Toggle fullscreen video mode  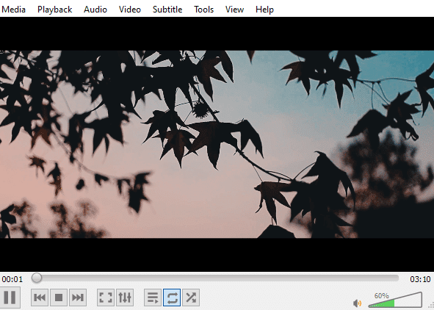(x=106, y=298)
